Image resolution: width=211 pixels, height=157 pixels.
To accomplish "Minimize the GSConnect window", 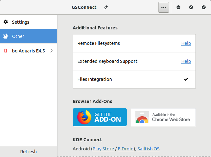I will [178, 7].
